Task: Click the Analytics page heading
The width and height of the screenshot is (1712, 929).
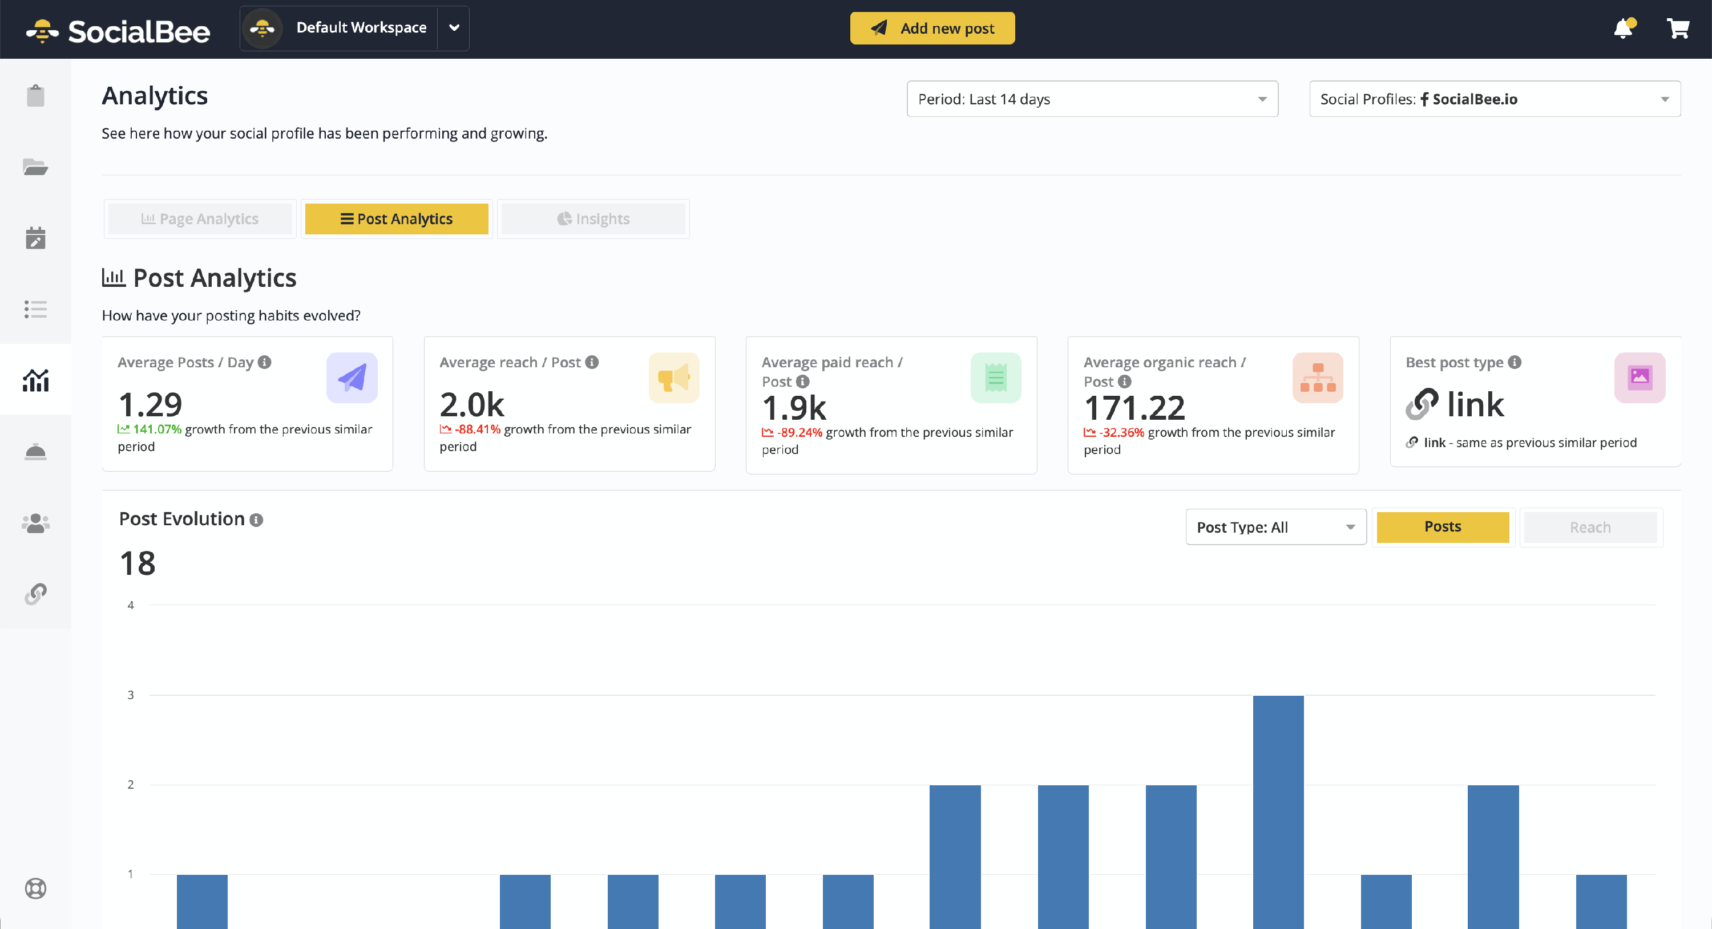Action: 154,96
